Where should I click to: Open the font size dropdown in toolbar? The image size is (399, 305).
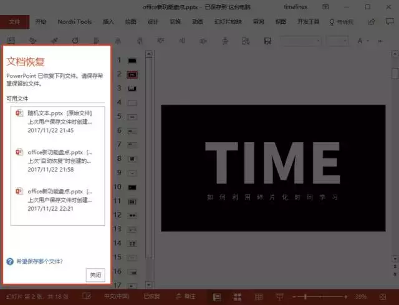[337, 41]
